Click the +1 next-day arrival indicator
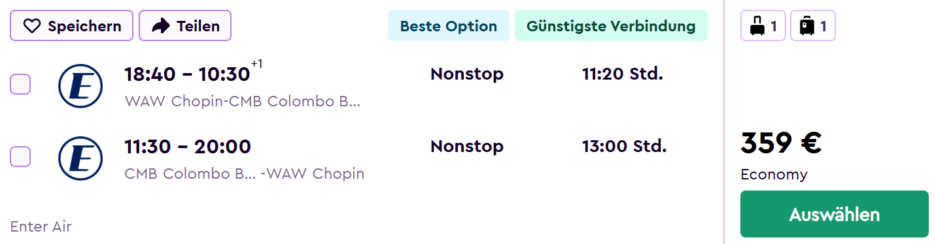934x244 pixels. pos(256,64)
